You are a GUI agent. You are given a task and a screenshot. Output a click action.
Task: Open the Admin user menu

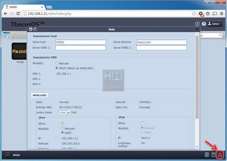(x=215, y=24)
